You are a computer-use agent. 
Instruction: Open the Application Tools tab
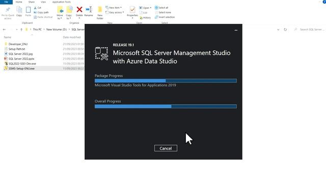point(61,2)
